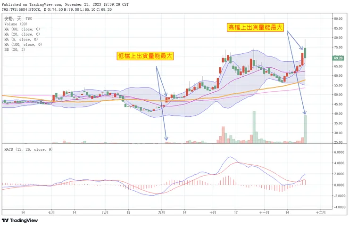Click the TWS:TWS:6684:STOCK OHLC info line
This screenshot has width=349, height=226.
57,9
